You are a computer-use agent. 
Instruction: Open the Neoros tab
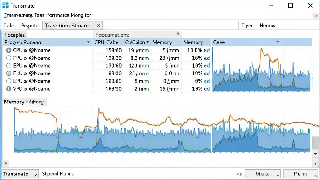(267, 26)
